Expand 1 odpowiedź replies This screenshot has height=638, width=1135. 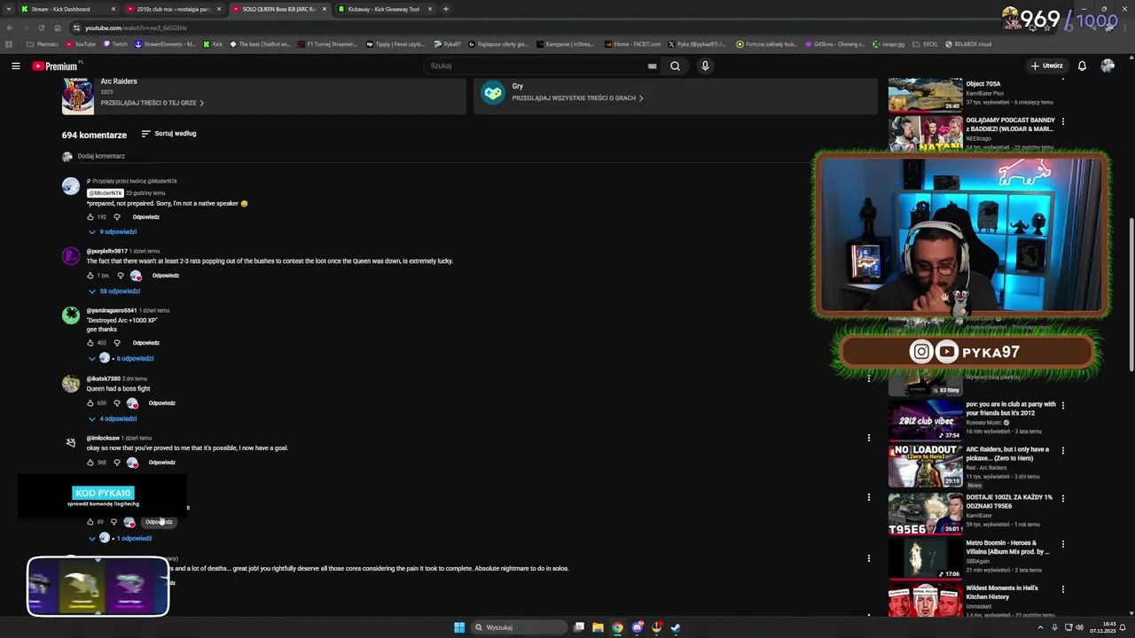coord(121,539)
